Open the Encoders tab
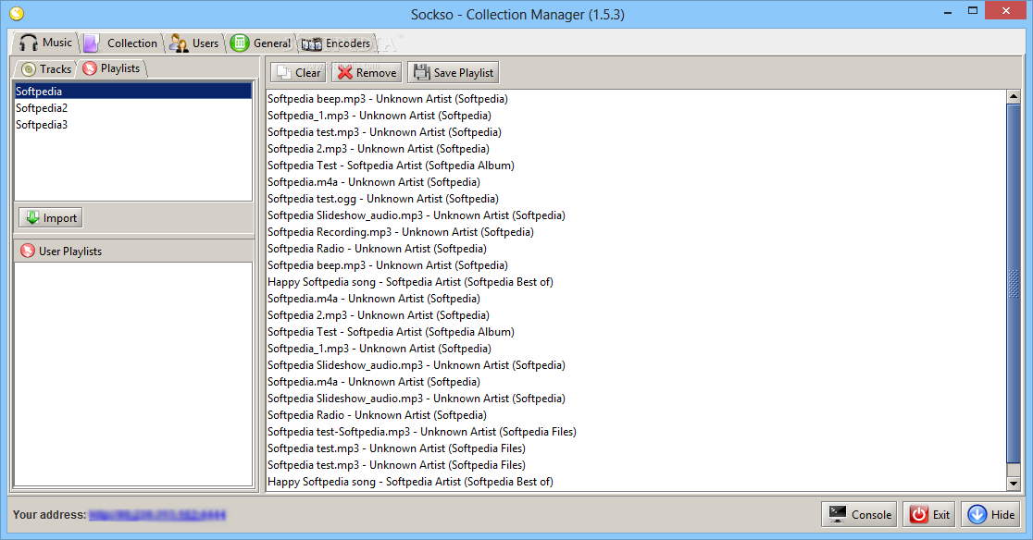1033x540 pixels. coord(336,43)
